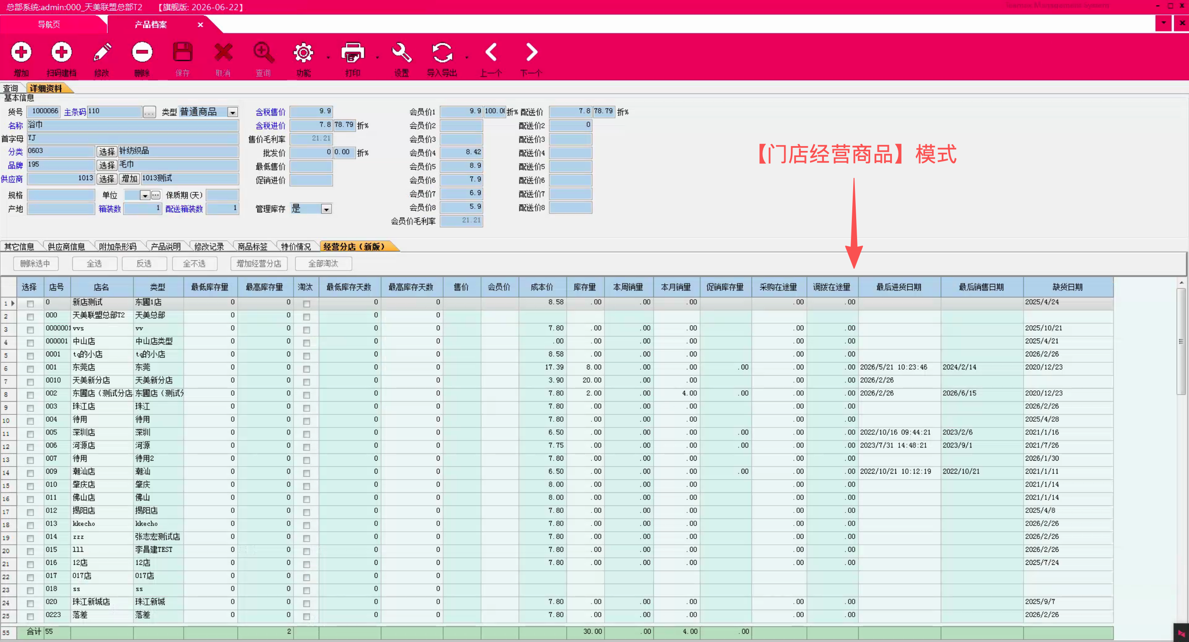Click the 扫码建档 scan-create icon
1189x642 pixels.
61,52
